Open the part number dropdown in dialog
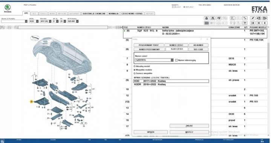Viewport: 271px width, 143px height. click(x=172, y=60)
